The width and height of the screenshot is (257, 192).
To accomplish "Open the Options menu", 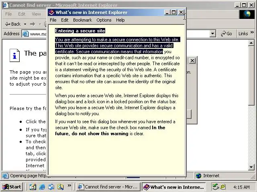I will point(104,20).
